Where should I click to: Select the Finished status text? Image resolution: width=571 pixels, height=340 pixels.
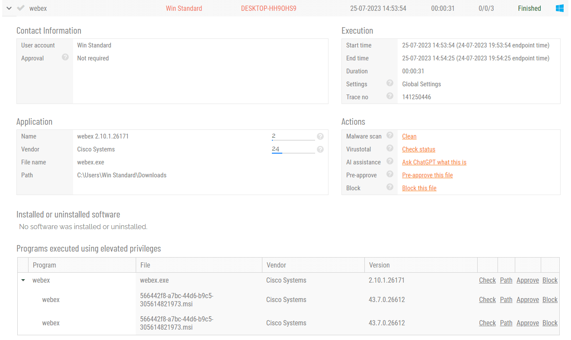coord(530,8)
